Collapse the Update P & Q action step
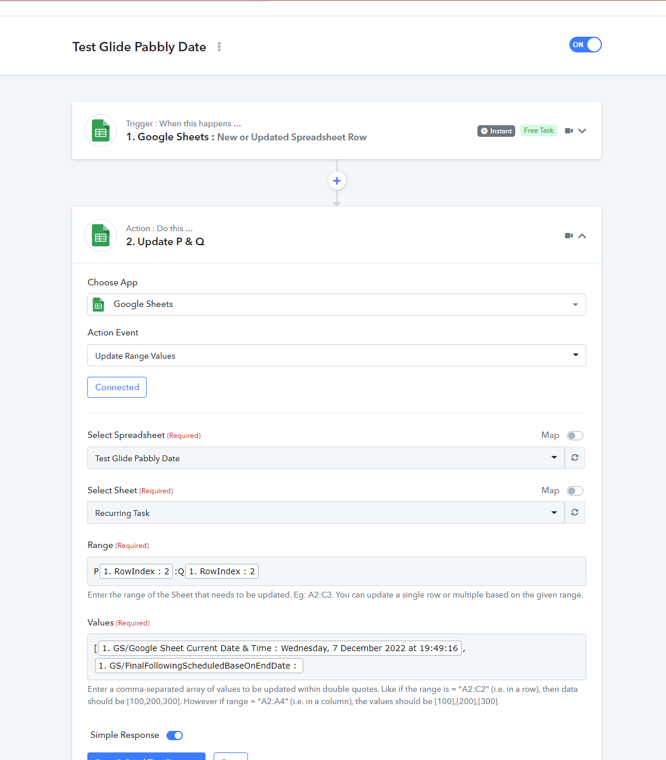 pyautogui.click(x=582, y=236)
